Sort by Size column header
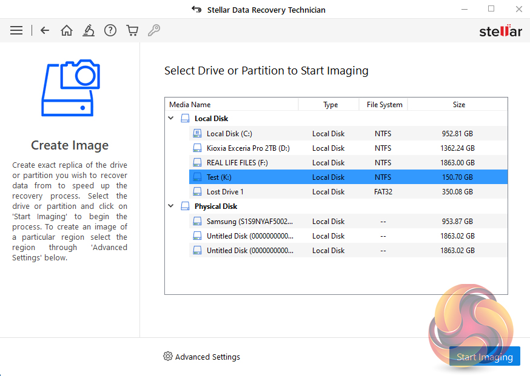This screenshot has height=376, width=530. coord(458,105)
